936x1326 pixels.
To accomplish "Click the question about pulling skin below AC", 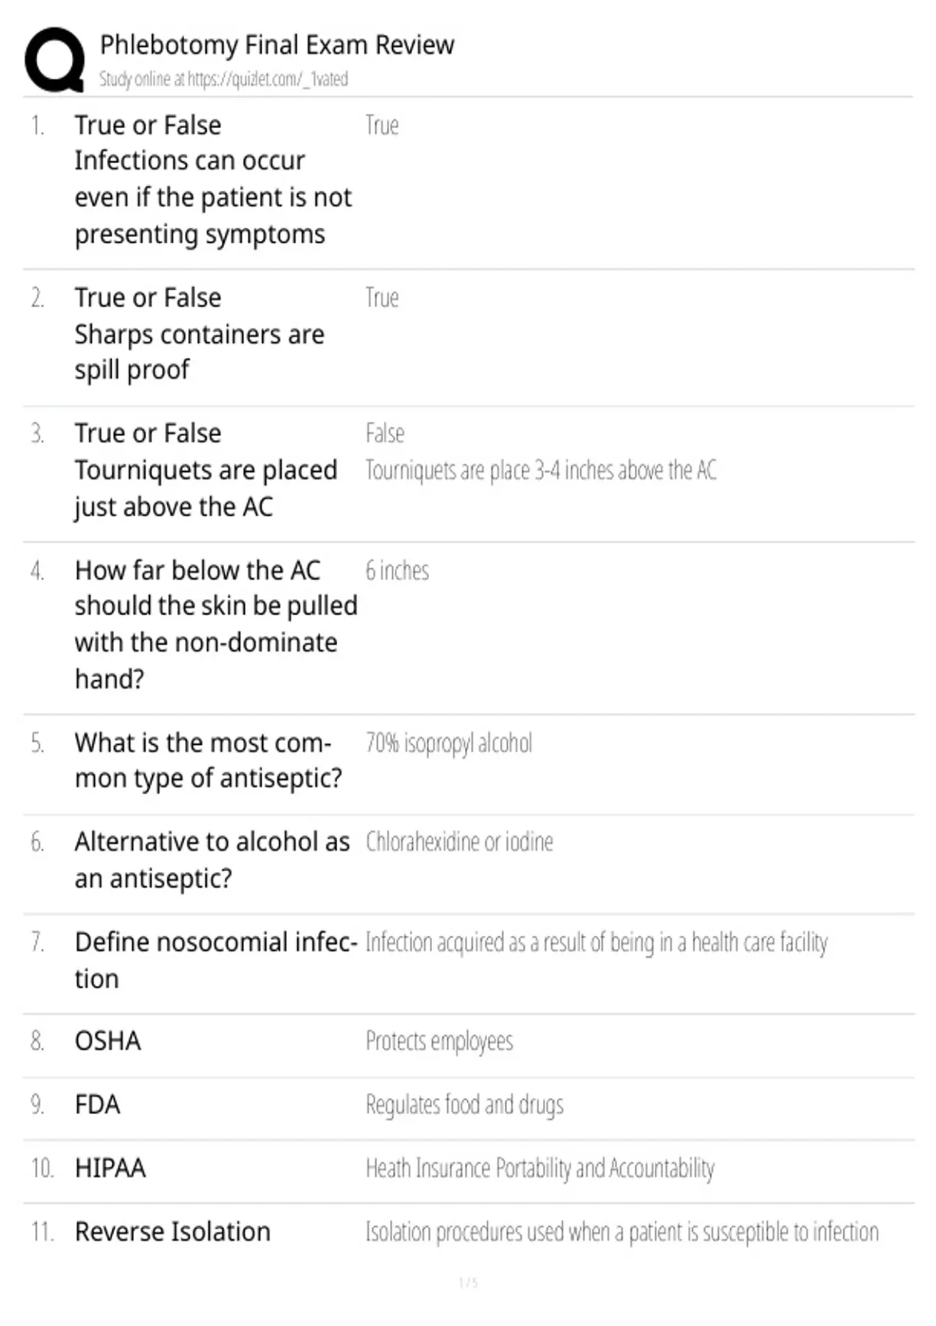I will [x=216, y=624].
